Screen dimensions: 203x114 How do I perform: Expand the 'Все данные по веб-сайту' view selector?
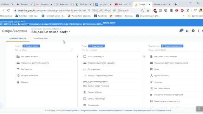tap(51, 32)
